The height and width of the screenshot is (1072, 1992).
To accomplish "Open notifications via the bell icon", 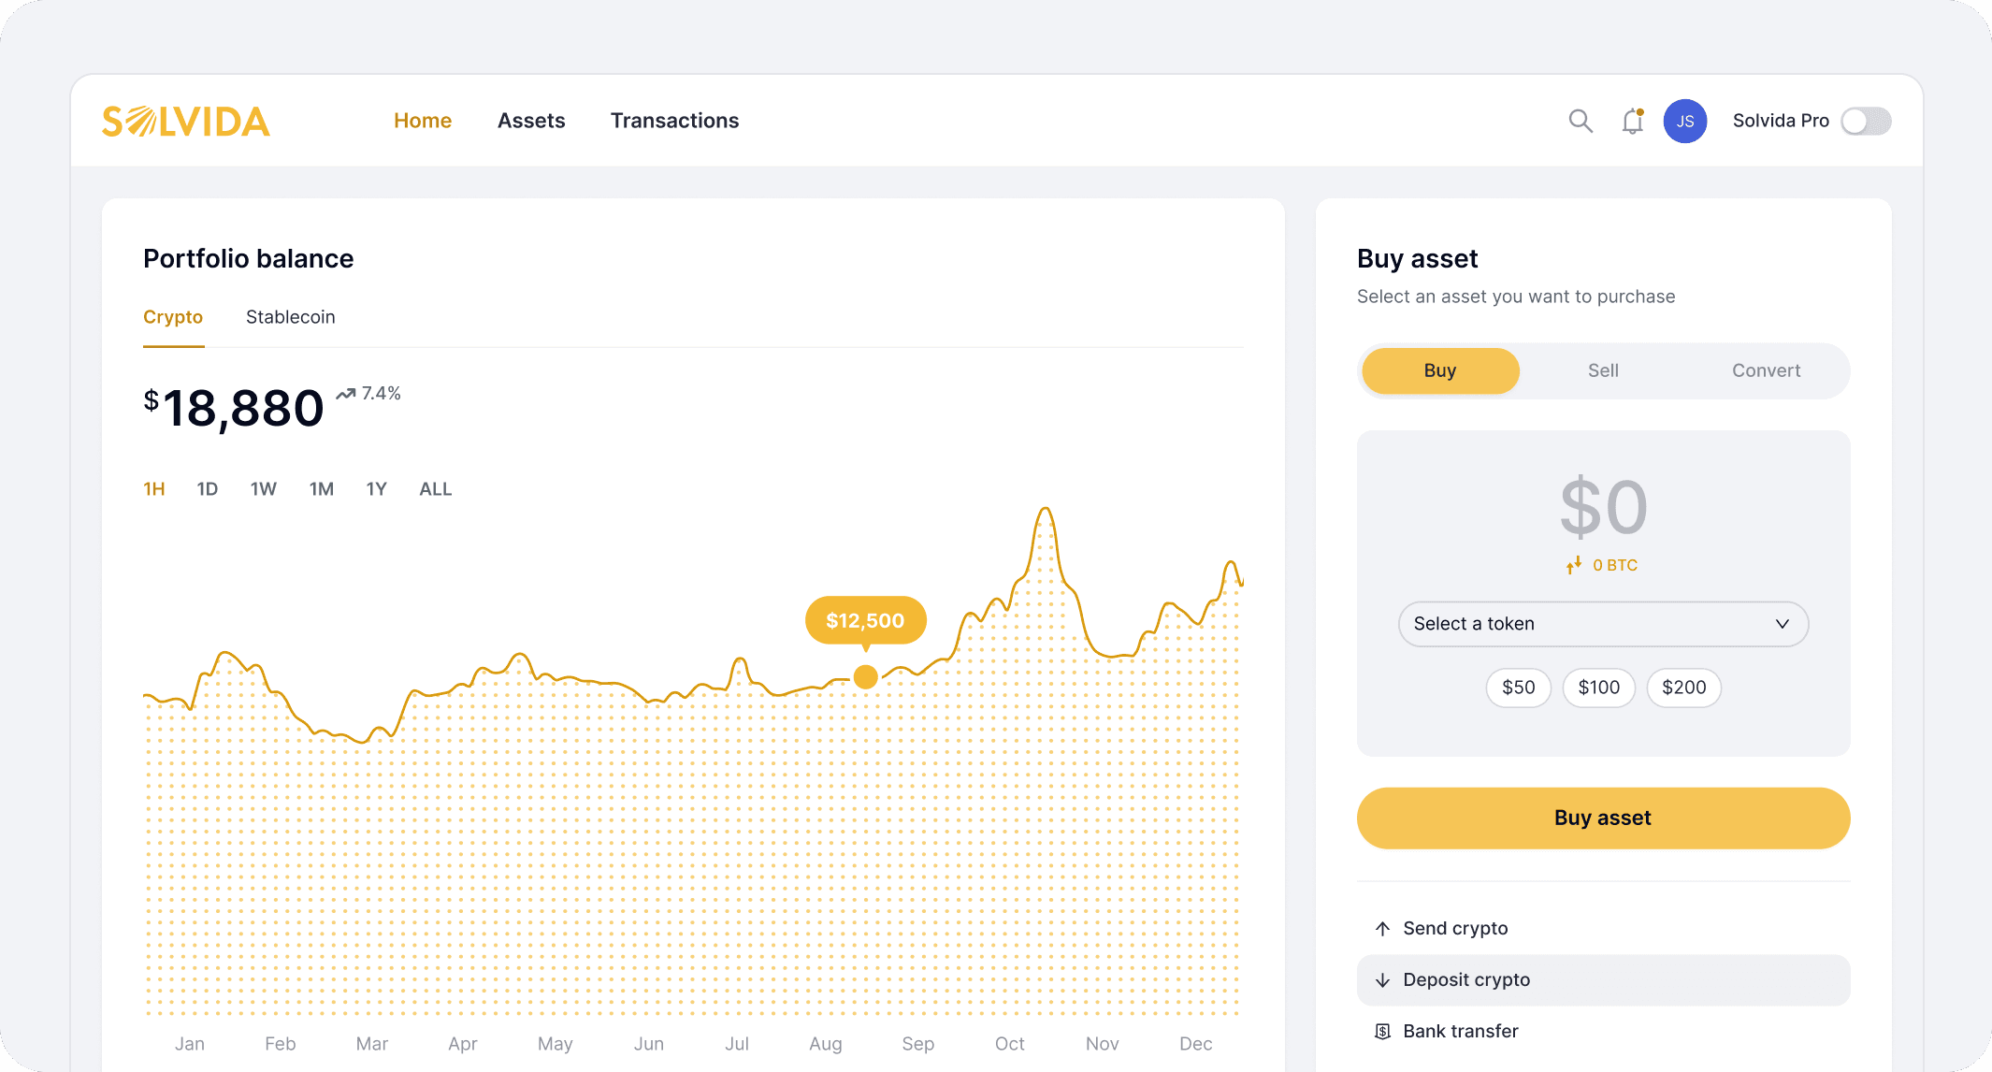I will point(1633,121).
